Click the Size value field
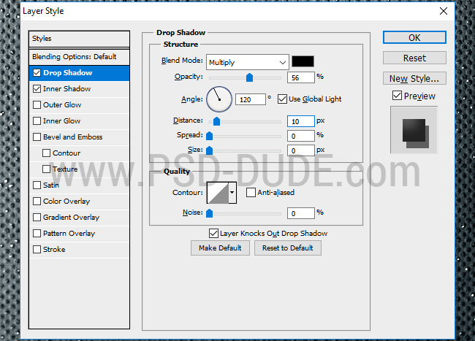This screenshot has width=475, height=341. tap(301, 150)
